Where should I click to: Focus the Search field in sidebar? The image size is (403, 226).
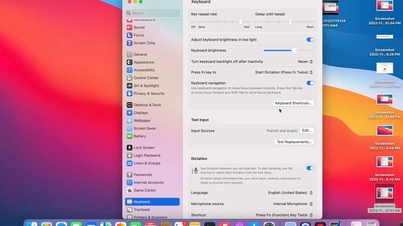click(x=152, y=13)
